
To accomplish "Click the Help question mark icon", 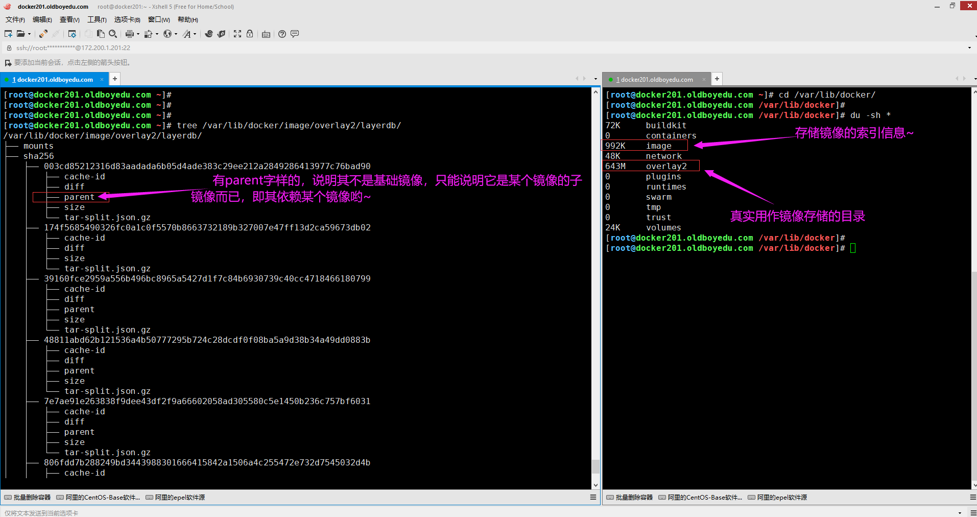I will [x=282, y=34].
